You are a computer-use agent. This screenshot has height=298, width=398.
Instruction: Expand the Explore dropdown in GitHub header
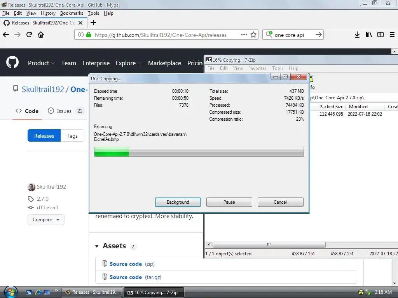click(128, 63)
